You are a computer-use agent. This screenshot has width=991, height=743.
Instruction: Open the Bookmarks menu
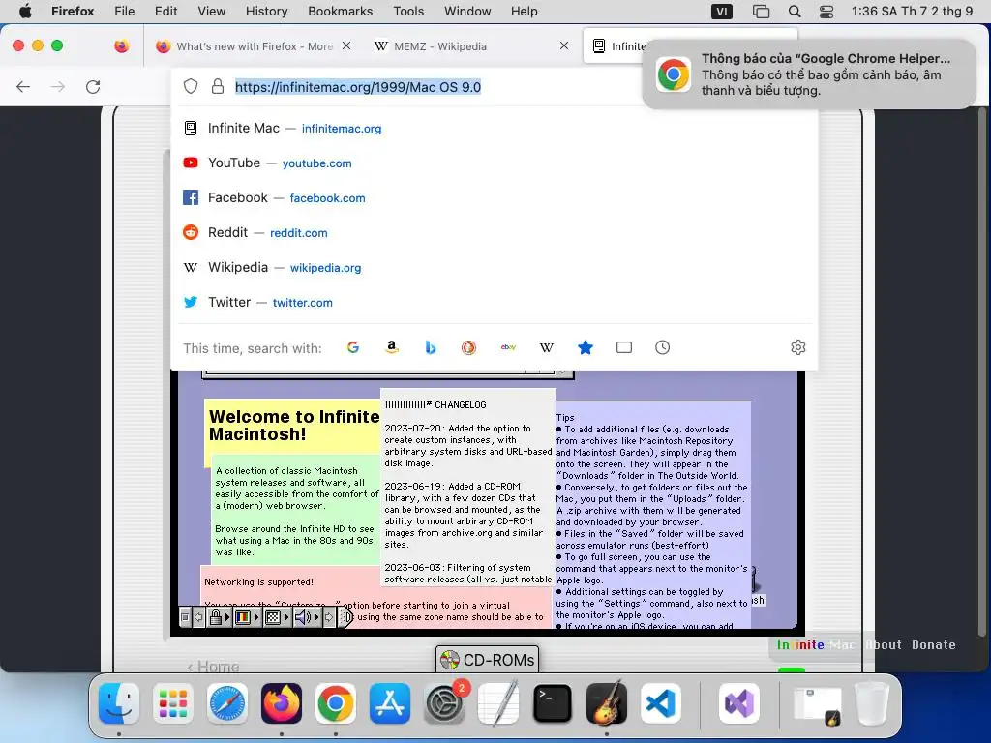tap(340, 12)
